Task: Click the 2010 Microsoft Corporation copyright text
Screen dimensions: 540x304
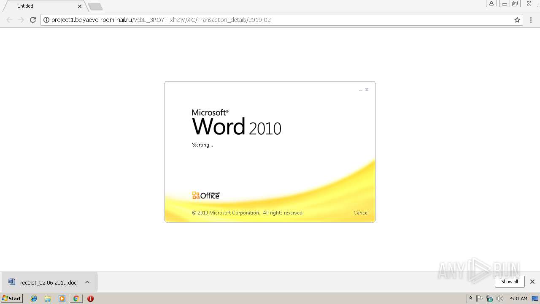Action: (248, 213)
